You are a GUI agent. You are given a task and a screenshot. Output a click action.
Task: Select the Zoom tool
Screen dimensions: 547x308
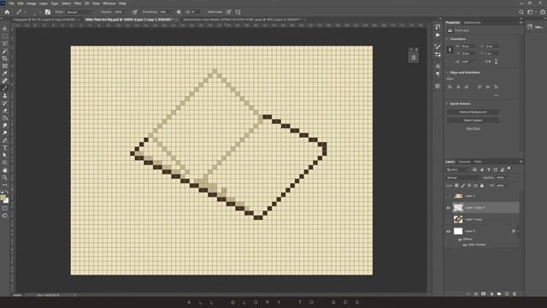[5, 177]
